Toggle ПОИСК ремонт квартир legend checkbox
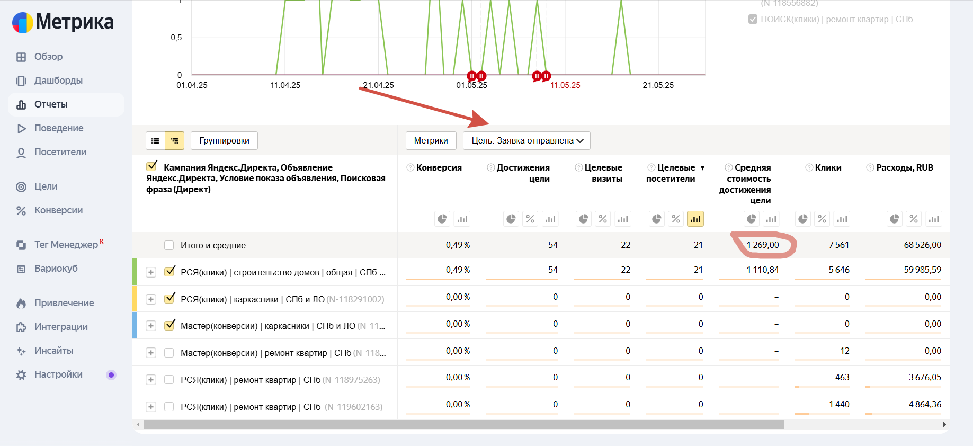The height and width of the screenshot is (446, 973). point(753,19)
